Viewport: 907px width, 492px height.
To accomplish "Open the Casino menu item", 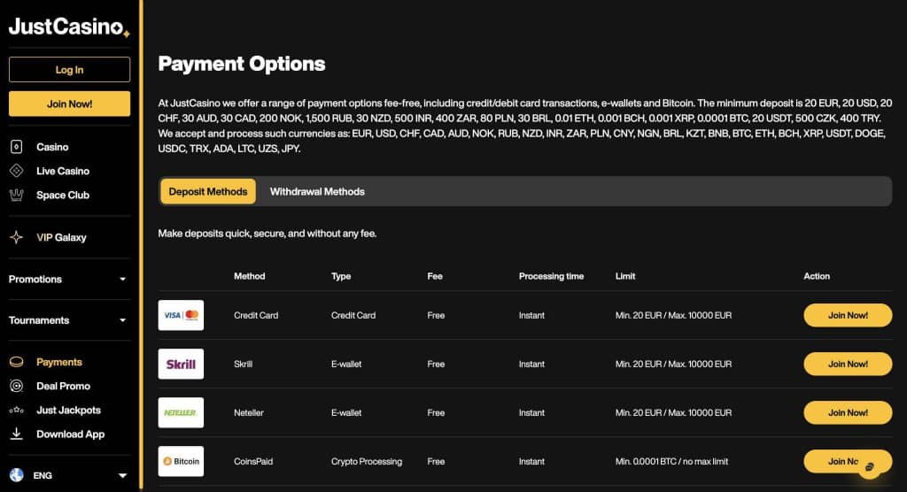I will coord(52,147).
